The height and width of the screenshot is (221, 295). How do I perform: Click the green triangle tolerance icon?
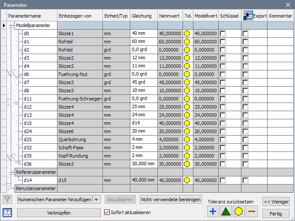(226, 211)
